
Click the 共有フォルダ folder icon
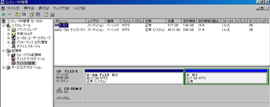coord(14,34)
